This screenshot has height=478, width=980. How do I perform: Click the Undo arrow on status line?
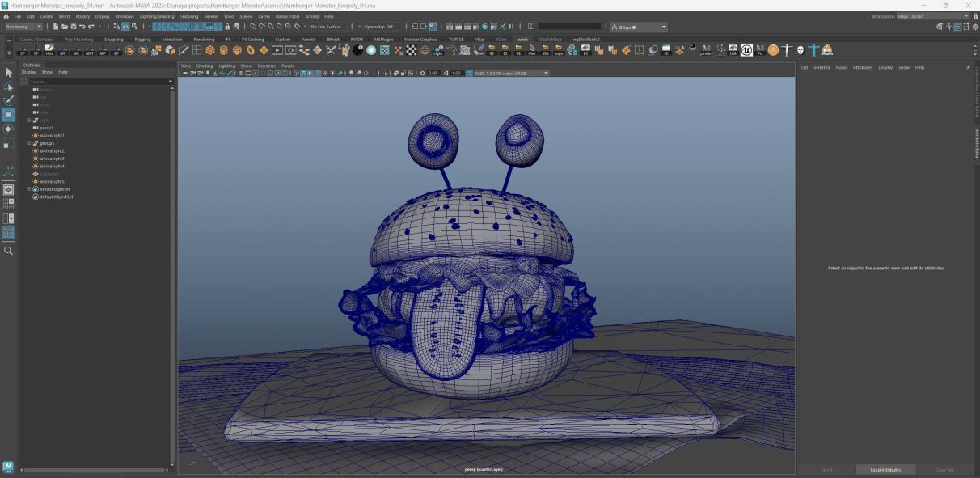(x=82, y=27)
